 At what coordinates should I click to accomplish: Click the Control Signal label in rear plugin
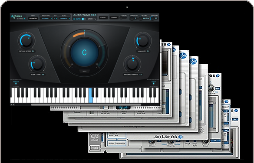[x=95, y=137]
